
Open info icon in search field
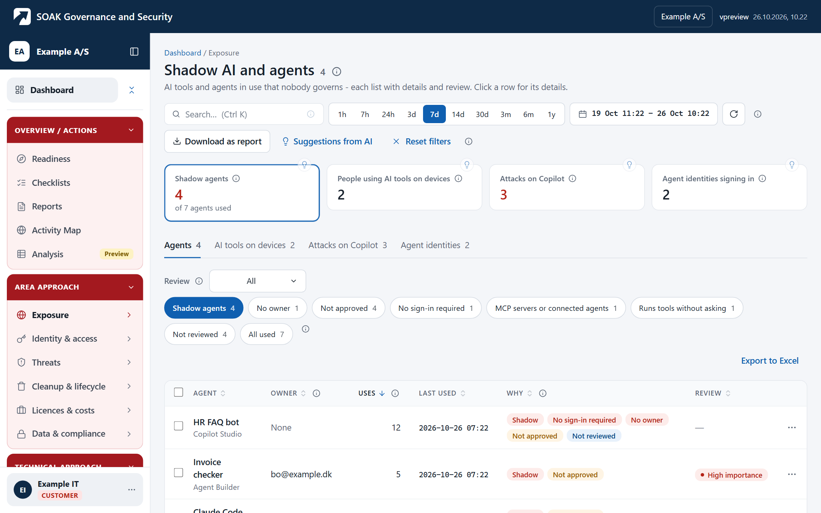[x=311, y=114]
